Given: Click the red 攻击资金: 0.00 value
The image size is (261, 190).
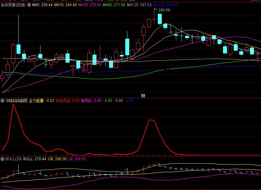Looking at the screenshot, I should click(x=68, y=101).
